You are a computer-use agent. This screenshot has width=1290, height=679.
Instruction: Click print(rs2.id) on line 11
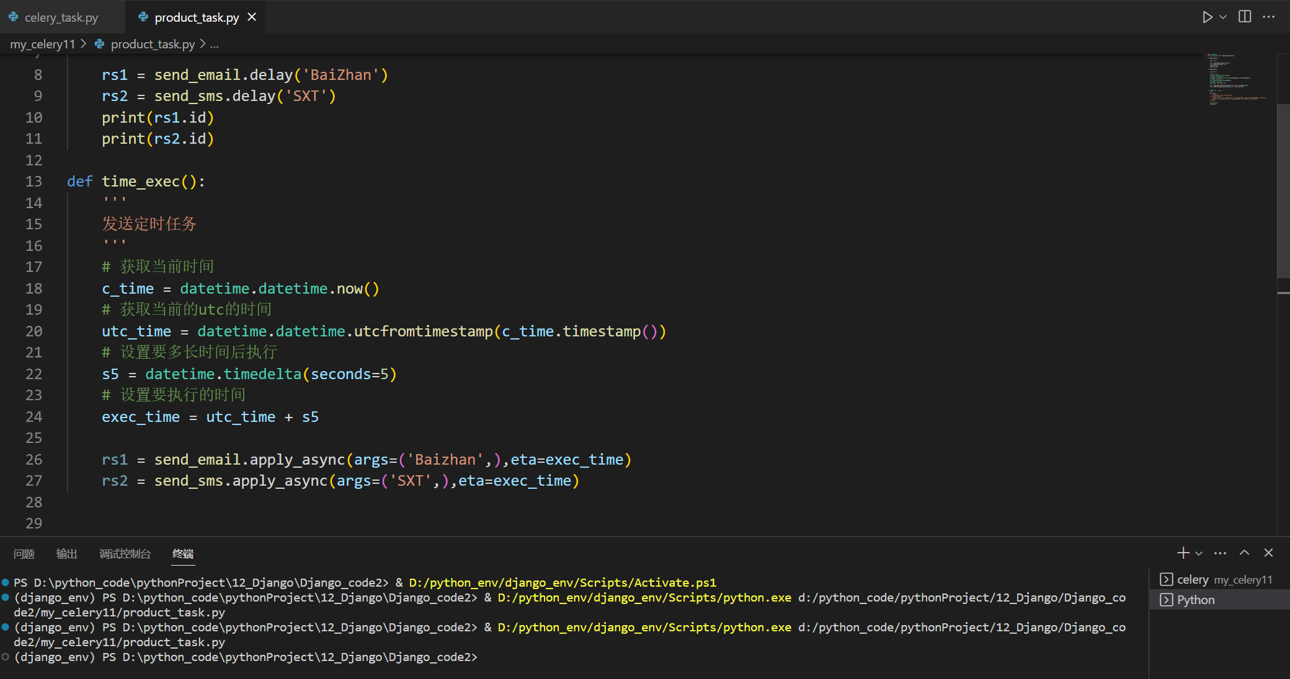tap(158, 139)
